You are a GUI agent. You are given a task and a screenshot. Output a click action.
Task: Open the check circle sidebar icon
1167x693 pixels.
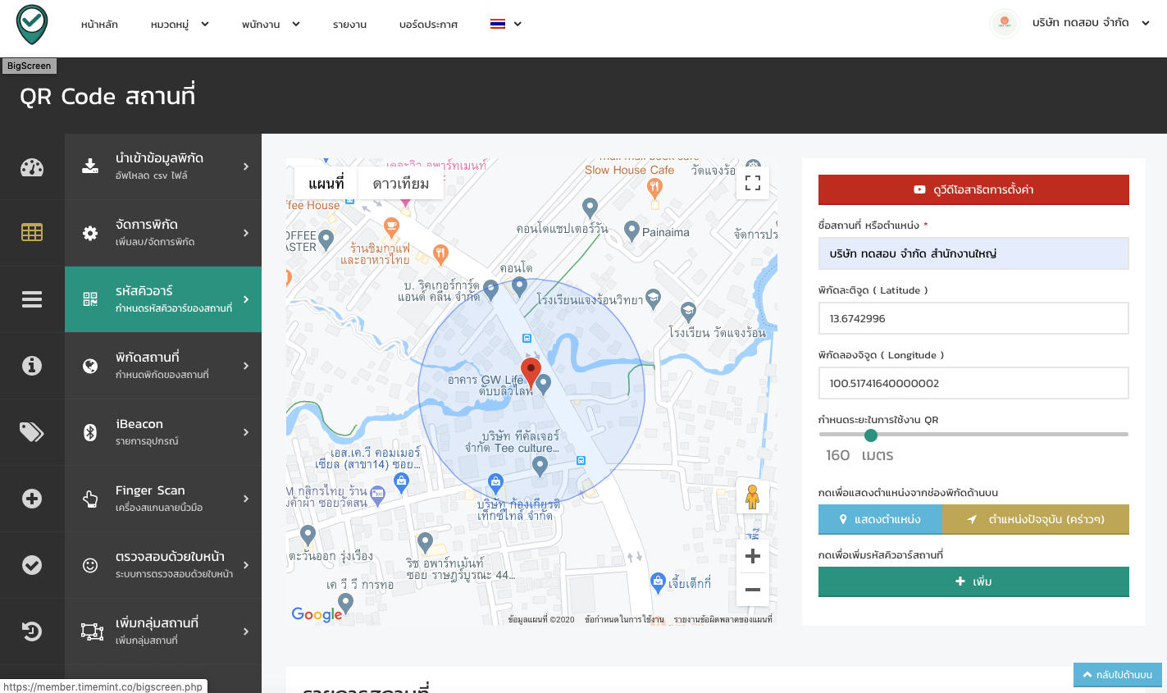[x=32, y=565]
